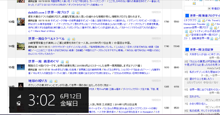220x115 pixels.
Task: Open the 世界一周 注目記事 sidebar heading
Action: click(x=202, y=50)
